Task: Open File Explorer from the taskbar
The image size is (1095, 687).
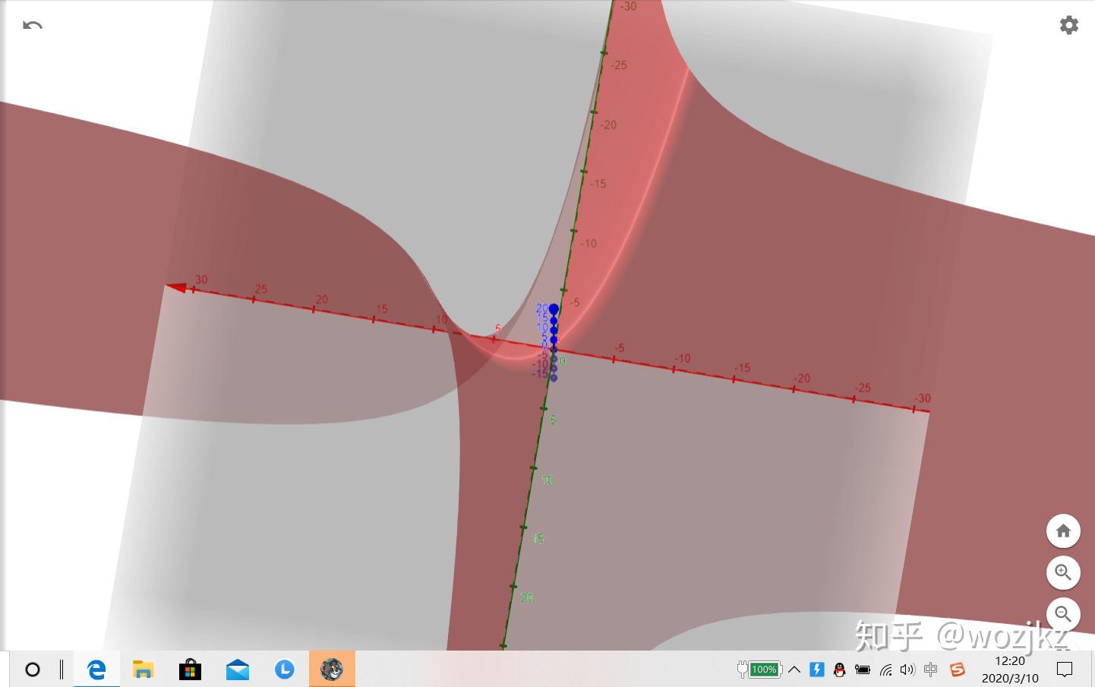Action: tap(143, 670)
